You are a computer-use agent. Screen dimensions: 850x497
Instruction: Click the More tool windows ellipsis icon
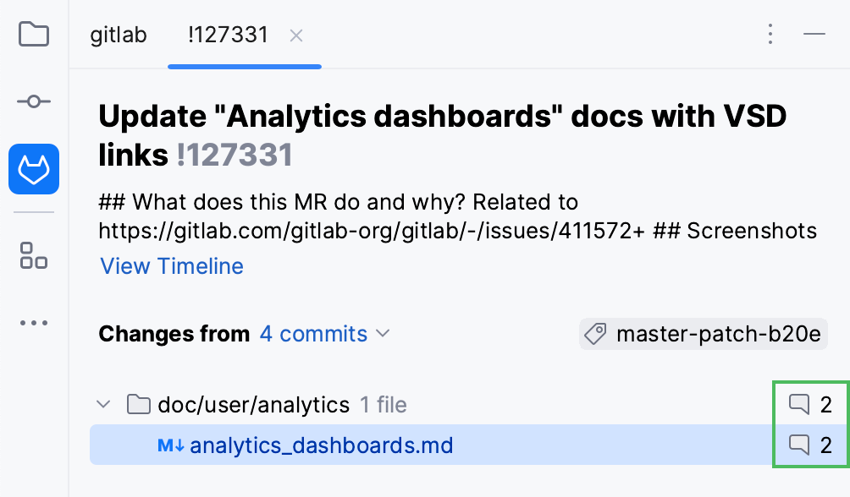point(33,322)
